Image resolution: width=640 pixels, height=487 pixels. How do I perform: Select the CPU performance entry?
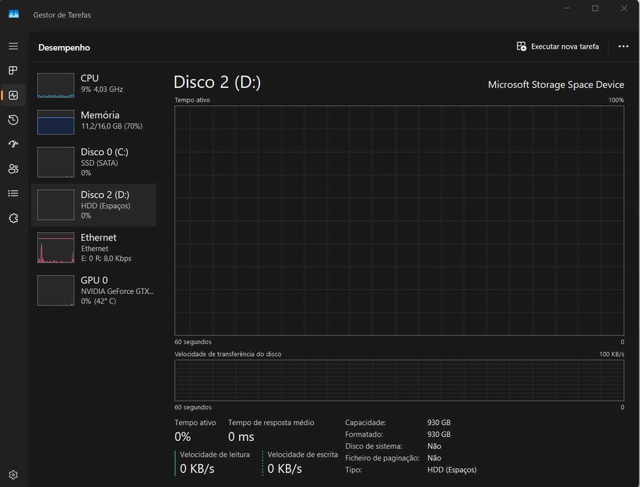[x=93, y=84]
